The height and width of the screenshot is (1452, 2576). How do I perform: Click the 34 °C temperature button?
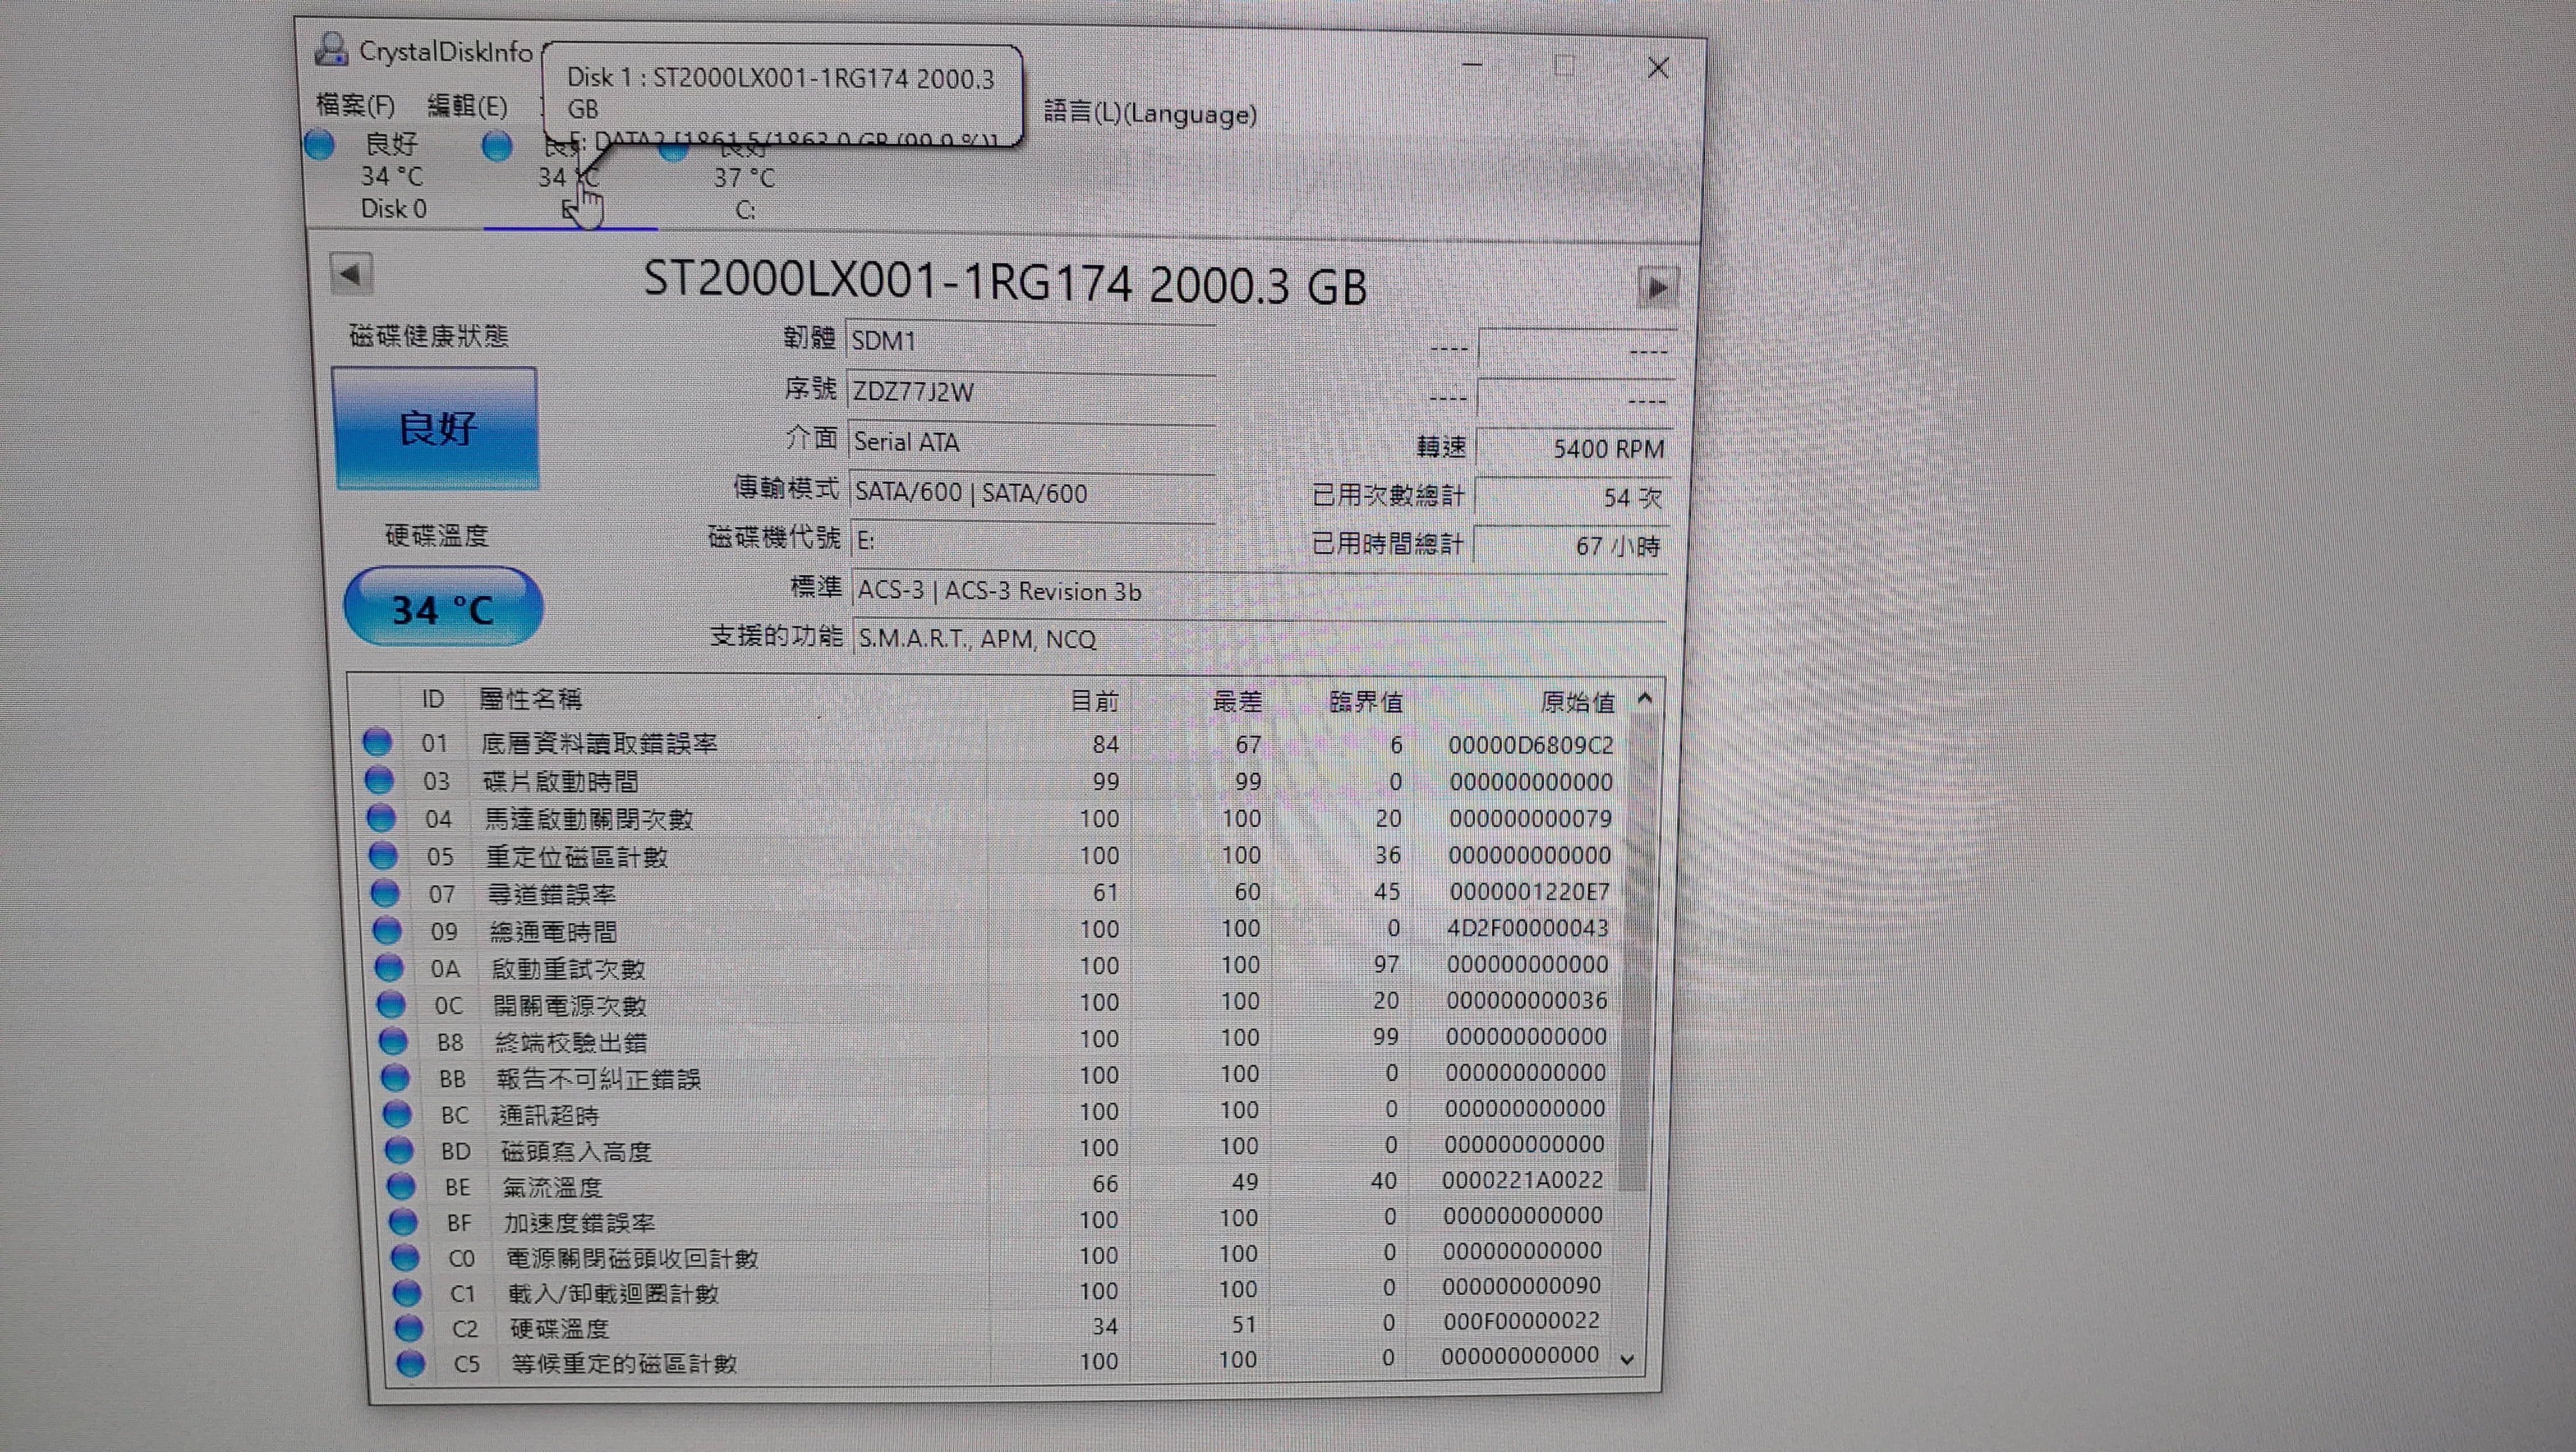(x=443, y=607)
